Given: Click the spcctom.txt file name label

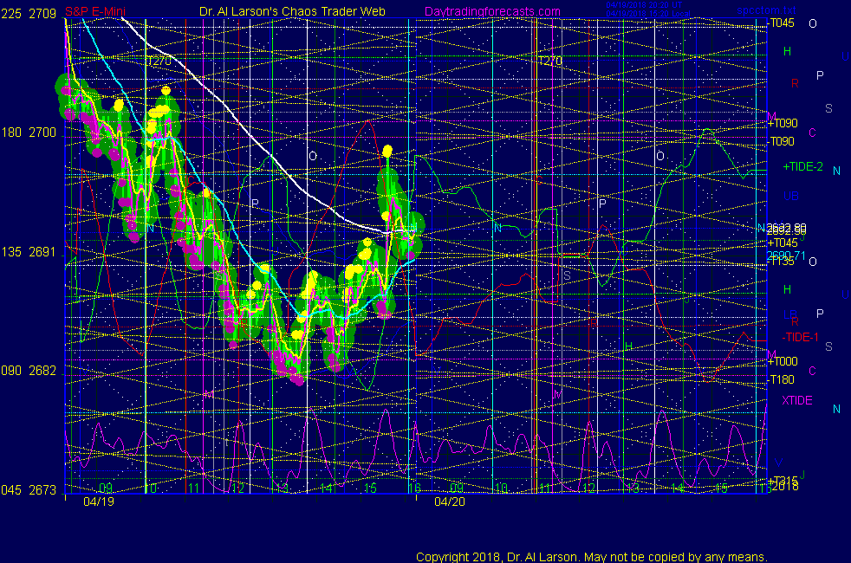Looking at the screenshot, I should pyautogui.click(x=766, y=10).
